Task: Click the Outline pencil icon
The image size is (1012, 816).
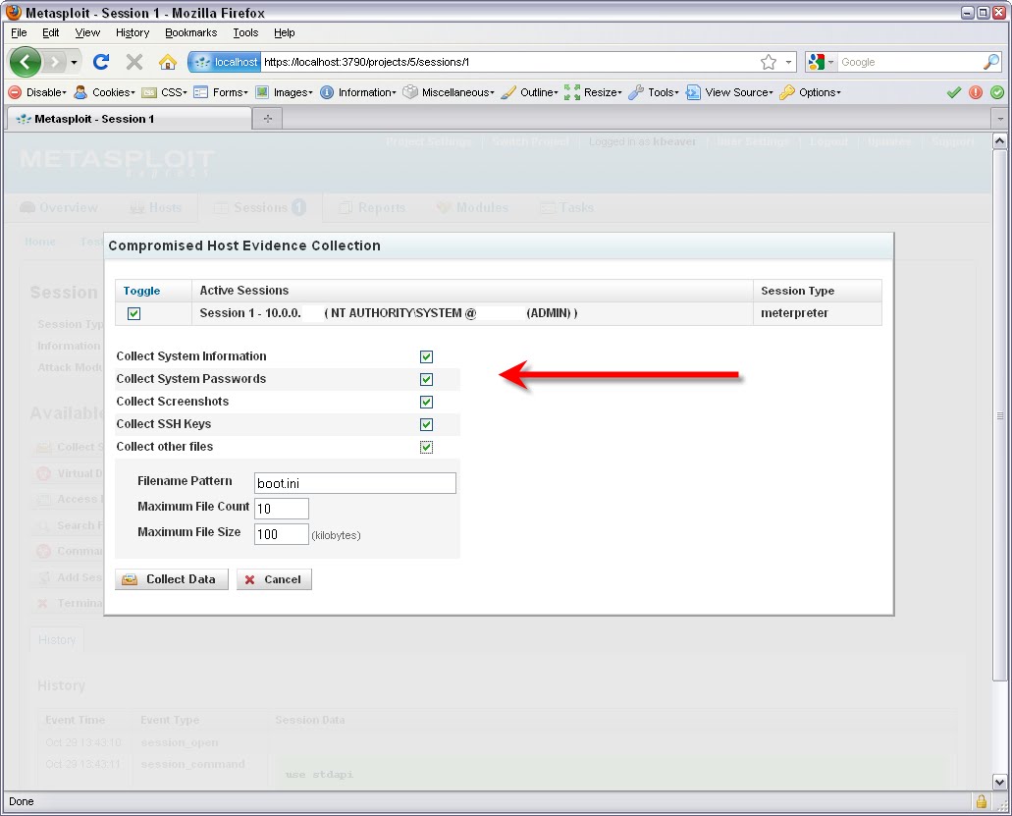Action: [x=508, y=92]
